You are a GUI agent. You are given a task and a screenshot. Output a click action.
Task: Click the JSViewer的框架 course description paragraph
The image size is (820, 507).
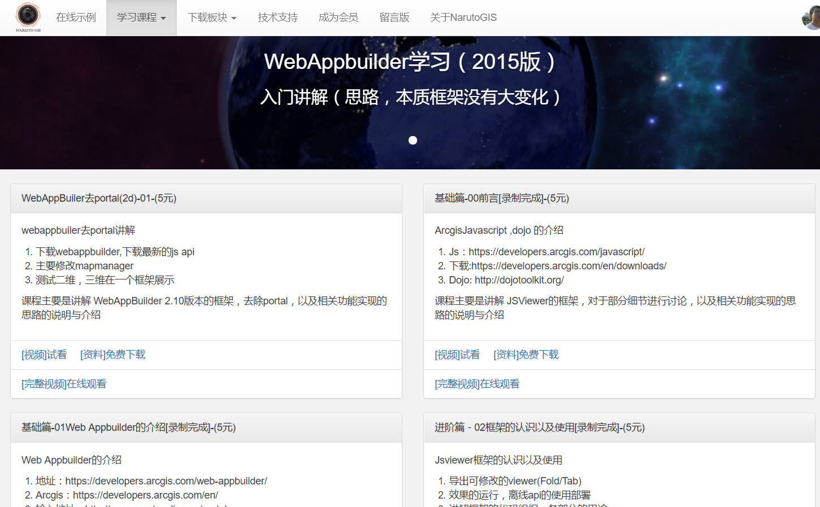pos(615,308)
